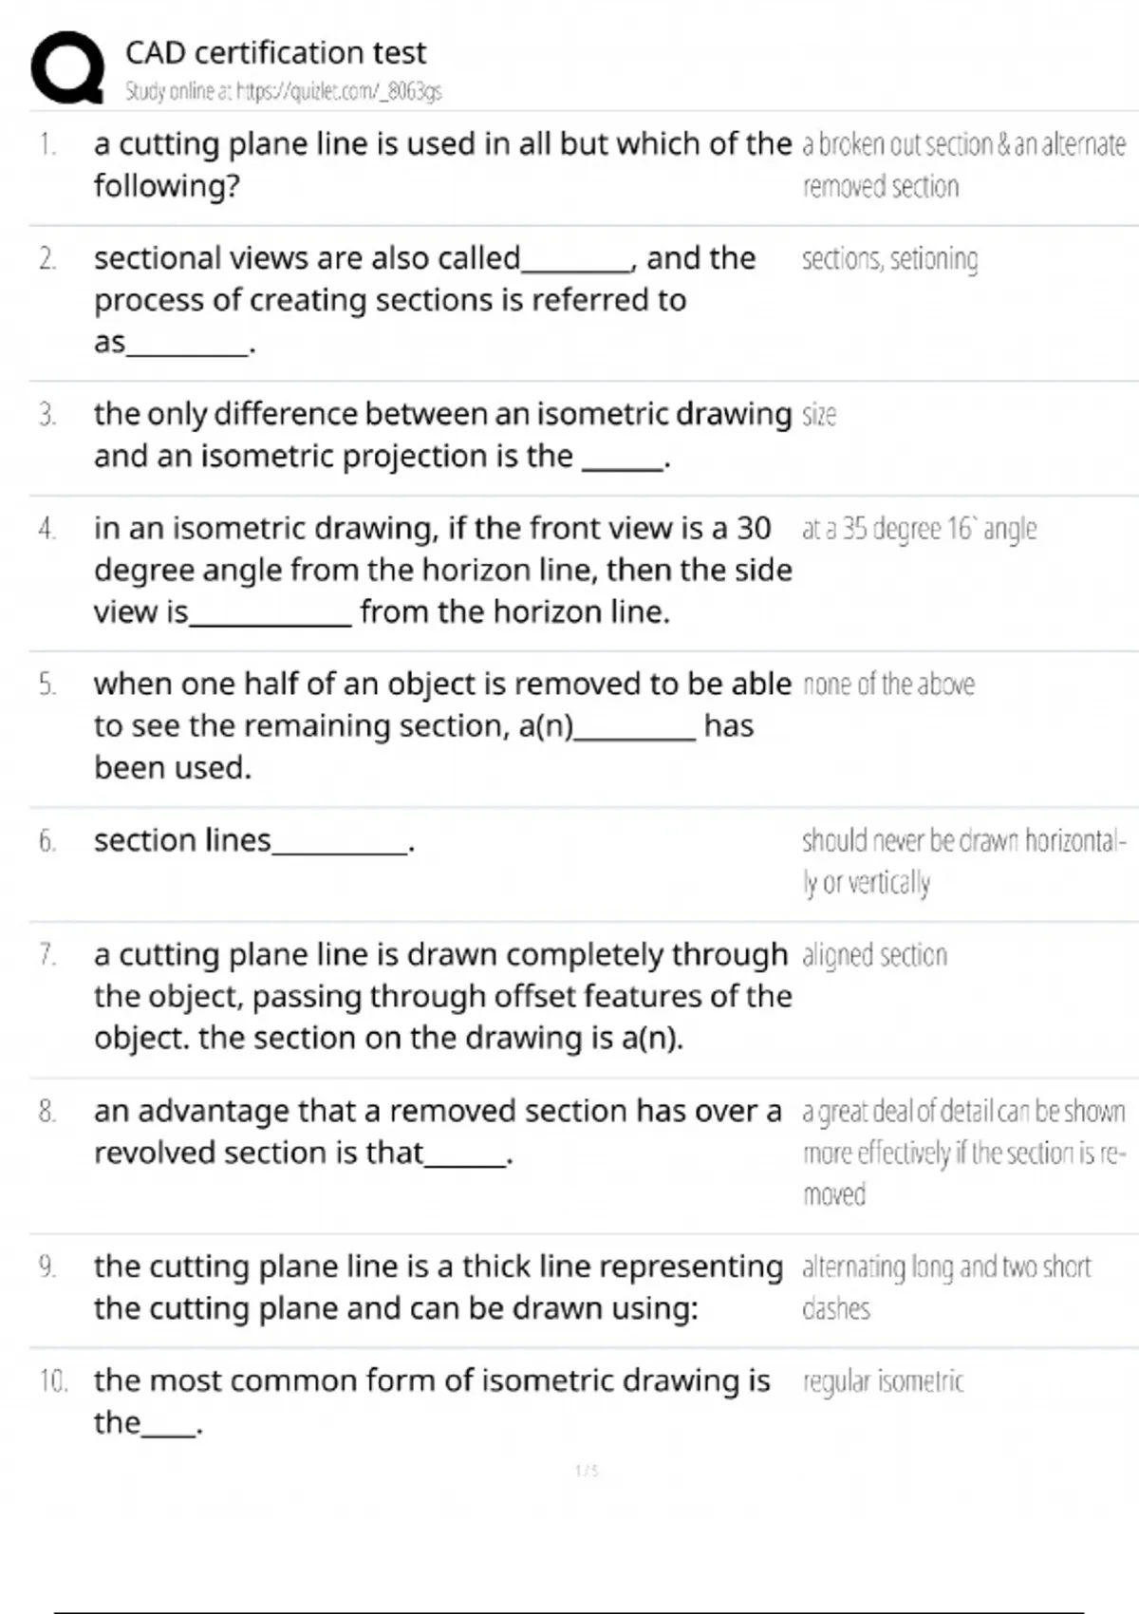The image size is (1139, 1614).
Task: Click the answer "aligned section"
Action: point(874,955)
